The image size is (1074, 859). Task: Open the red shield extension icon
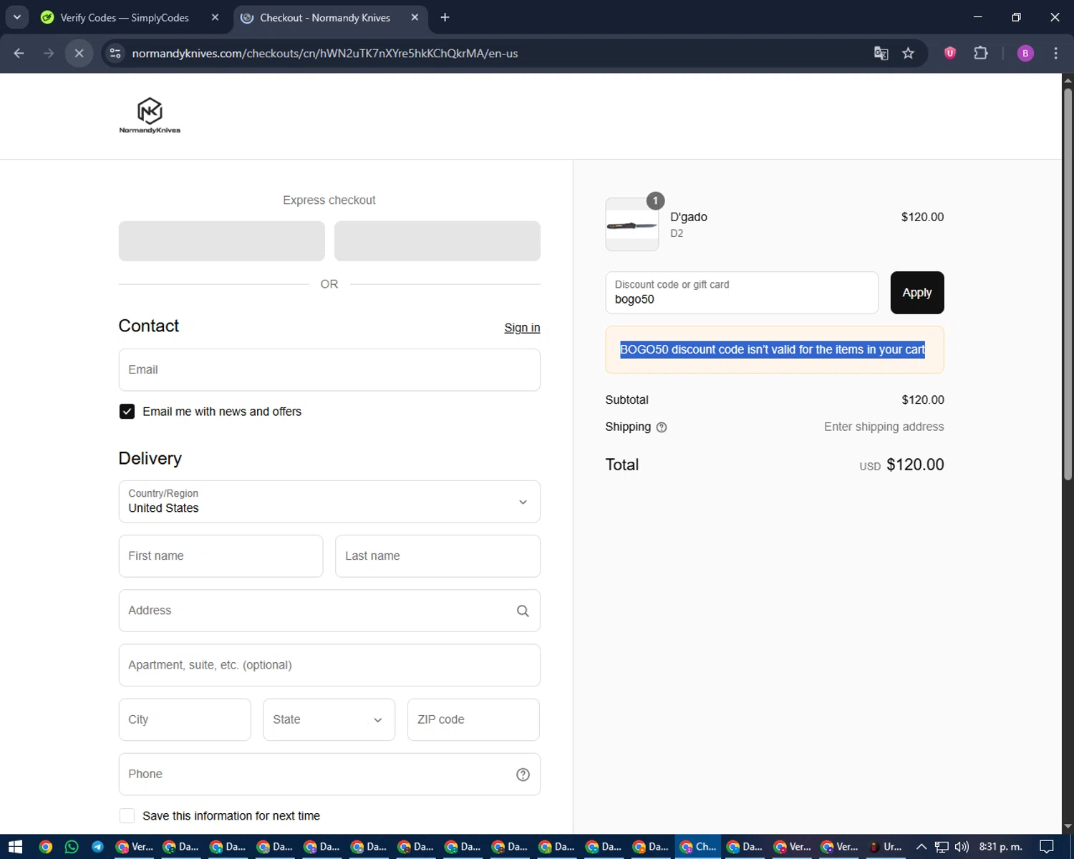pyautogui.click(x=950, y=53)
